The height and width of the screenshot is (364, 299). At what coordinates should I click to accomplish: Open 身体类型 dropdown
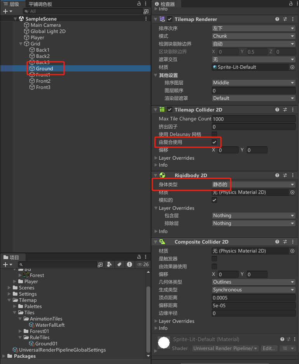[x=254, y=185]
